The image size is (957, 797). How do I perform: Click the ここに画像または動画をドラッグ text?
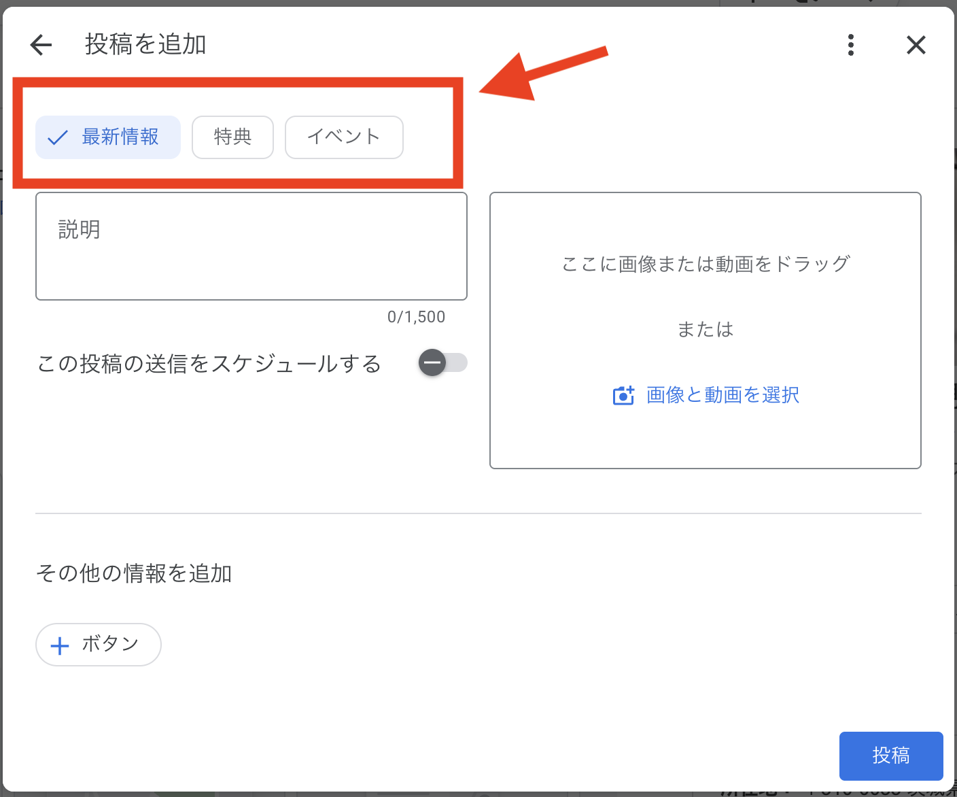click(x=705, y=264)
